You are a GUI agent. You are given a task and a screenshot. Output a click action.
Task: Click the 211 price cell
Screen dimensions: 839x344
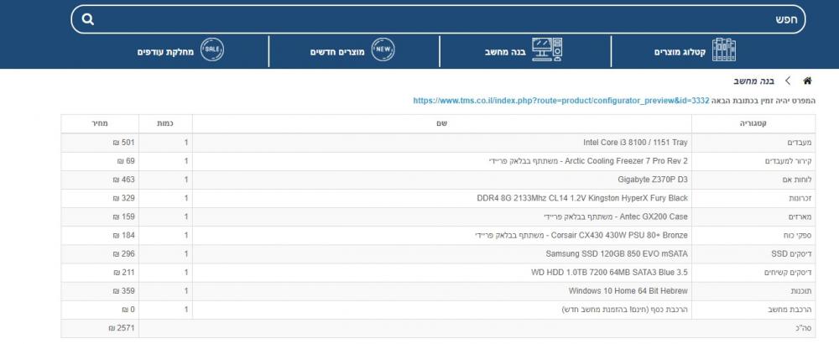coord(100,273)
